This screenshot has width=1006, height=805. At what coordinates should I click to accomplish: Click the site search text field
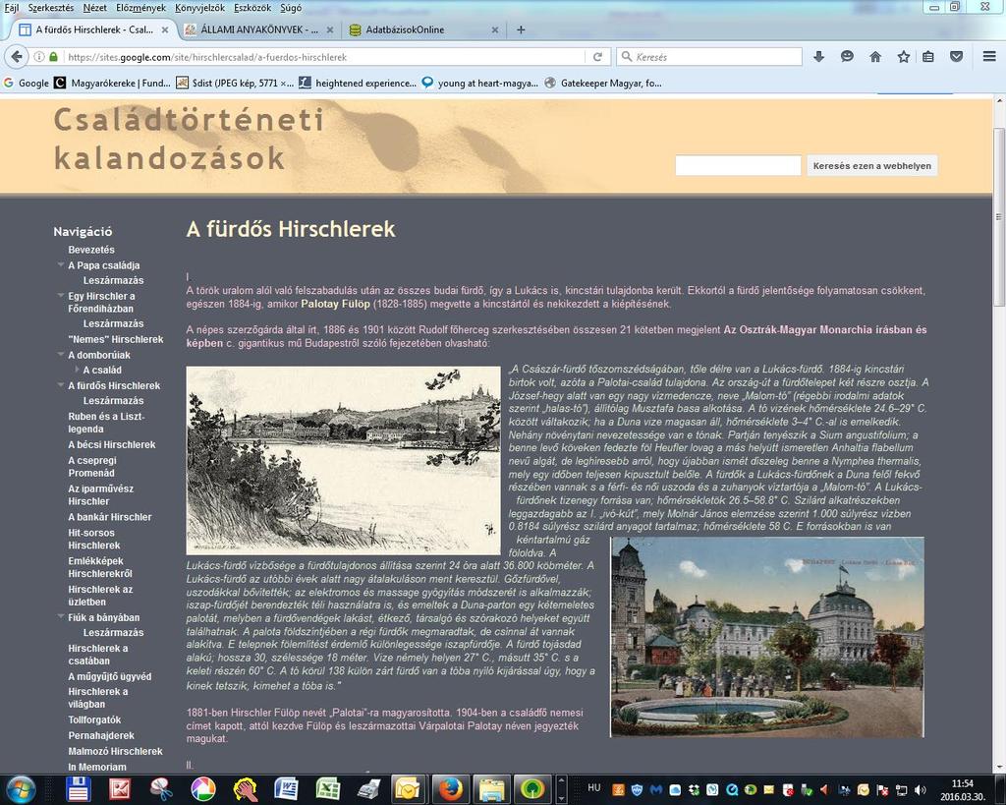[738, 166]
